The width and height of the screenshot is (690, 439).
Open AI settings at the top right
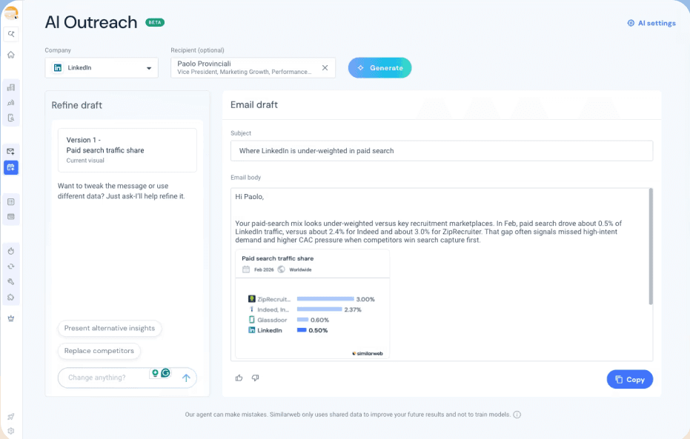(x=650, y=23)
